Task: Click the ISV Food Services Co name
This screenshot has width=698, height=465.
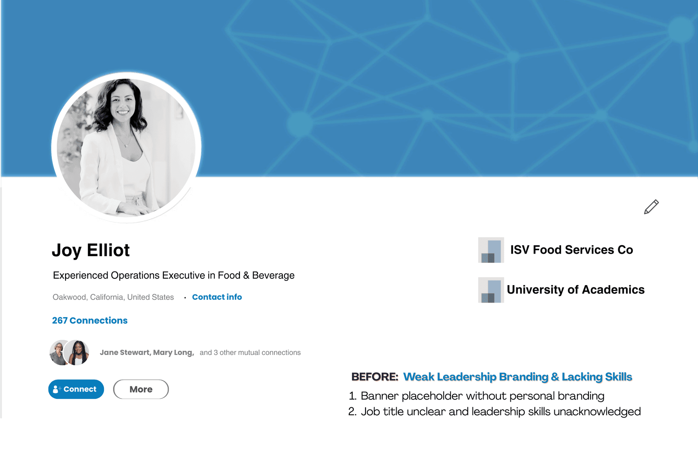Action: click(571, 250)
